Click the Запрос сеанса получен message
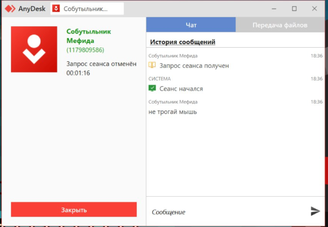Viewport: 328px width, 227px height. point(194,66)
